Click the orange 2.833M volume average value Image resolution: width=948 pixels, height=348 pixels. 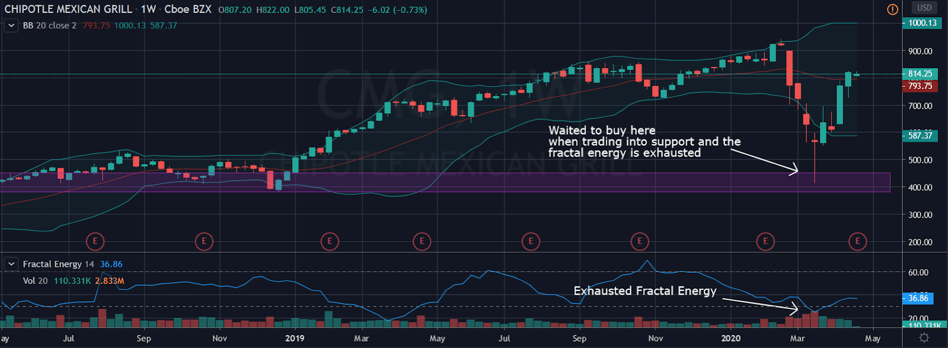110,280
